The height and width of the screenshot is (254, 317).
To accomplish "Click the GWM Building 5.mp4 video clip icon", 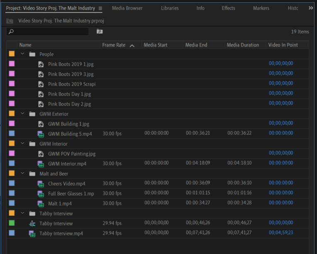I will coord(41,134).
